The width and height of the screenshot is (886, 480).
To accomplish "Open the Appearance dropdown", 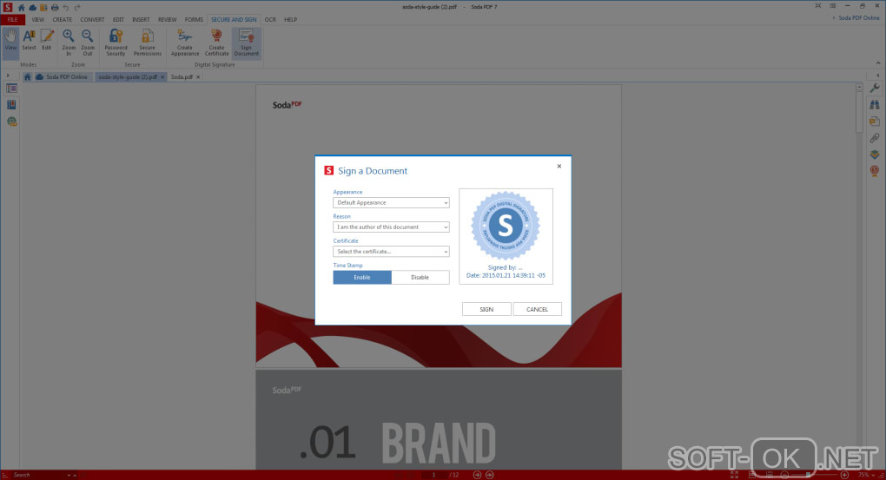I will coord(391,203).
